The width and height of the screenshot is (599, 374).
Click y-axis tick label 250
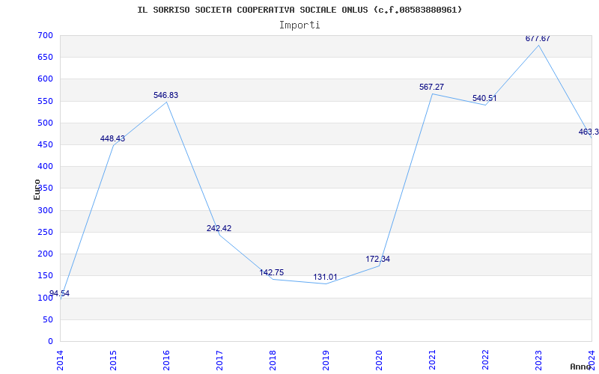45,232
